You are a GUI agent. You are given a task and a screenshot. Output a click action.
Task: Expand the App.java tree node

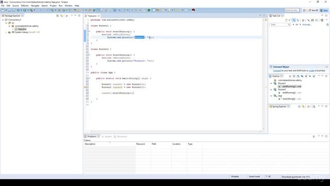(13, 29)
